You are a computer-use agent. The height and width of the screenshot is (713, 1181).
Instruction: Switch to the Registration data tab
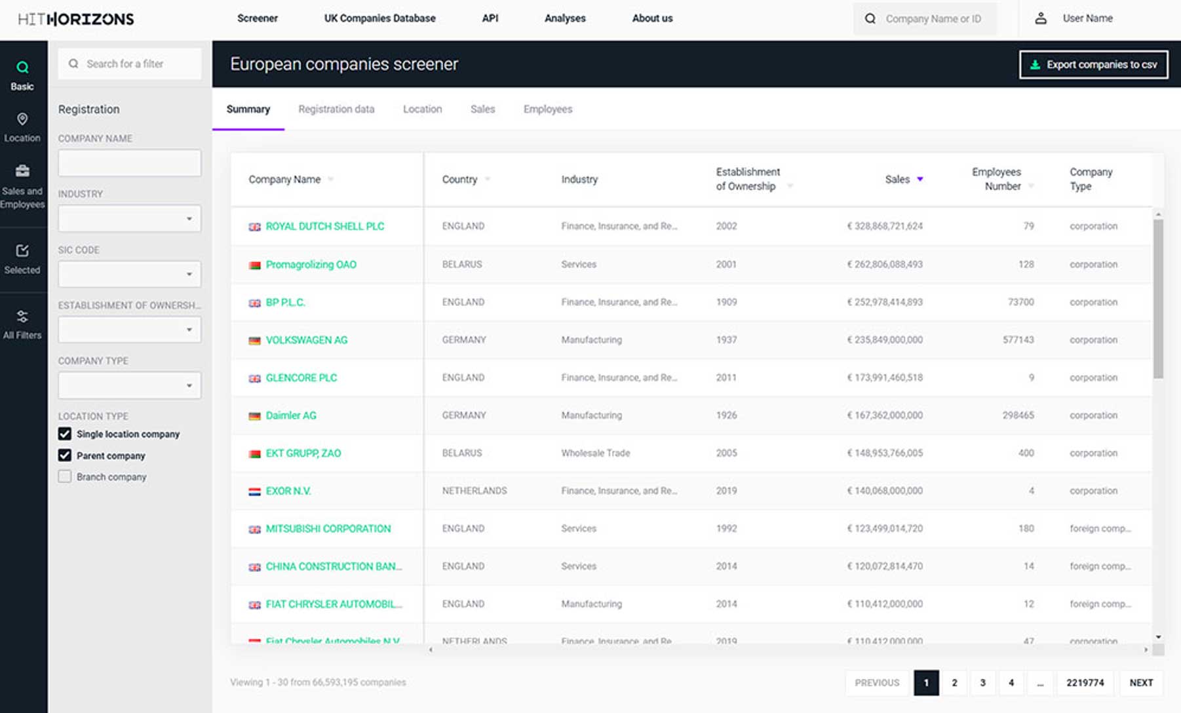(x=336, y=109)
